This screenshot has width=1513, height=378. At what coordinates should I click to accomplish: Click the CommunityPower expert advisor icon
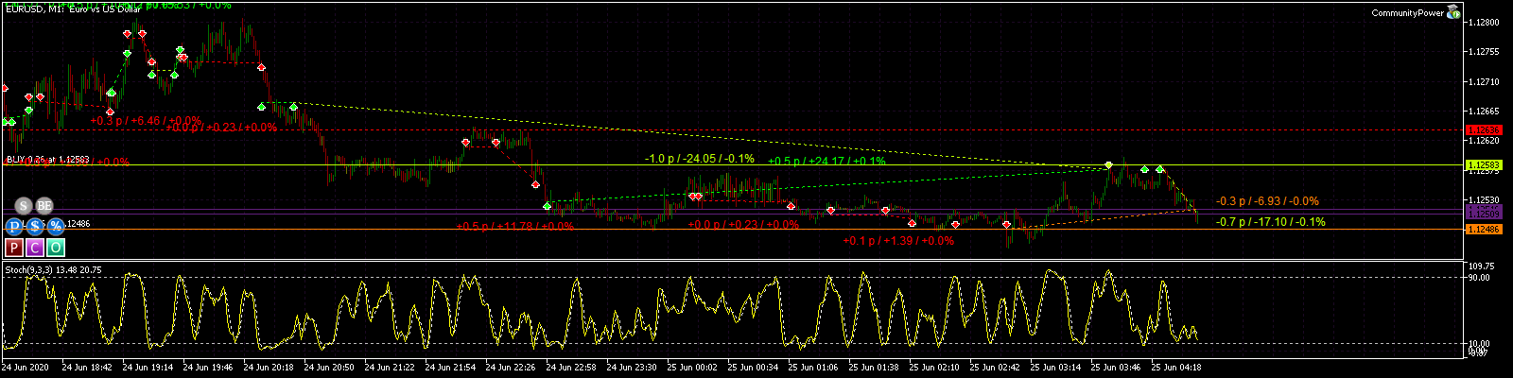pyautogui.click(x=1453, y=12)
